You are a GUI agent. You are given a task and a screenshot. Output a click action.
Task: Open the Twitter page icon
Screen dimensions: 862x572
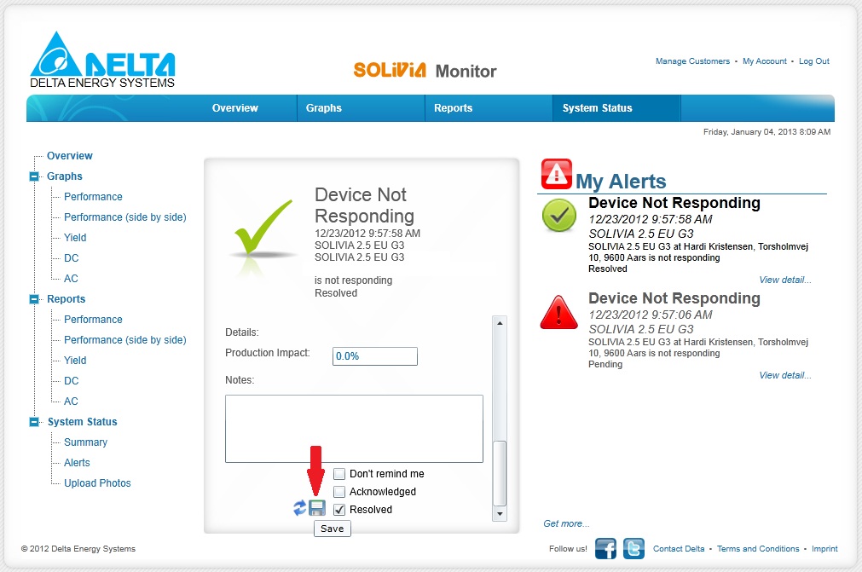633,548
